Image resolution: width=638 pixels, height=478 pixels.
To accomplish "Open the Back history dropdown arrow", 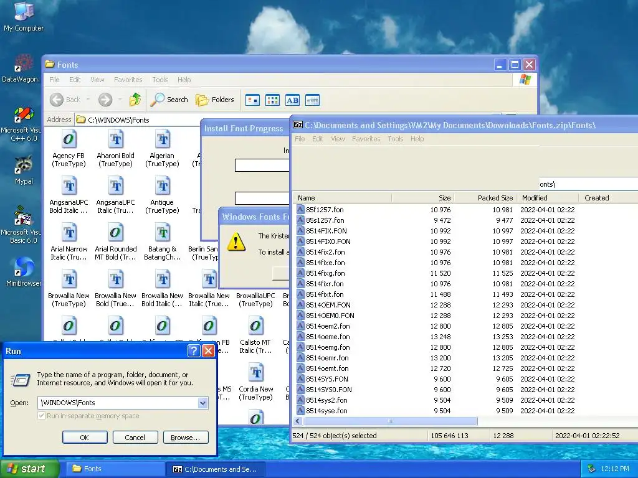I will point(88,100).
